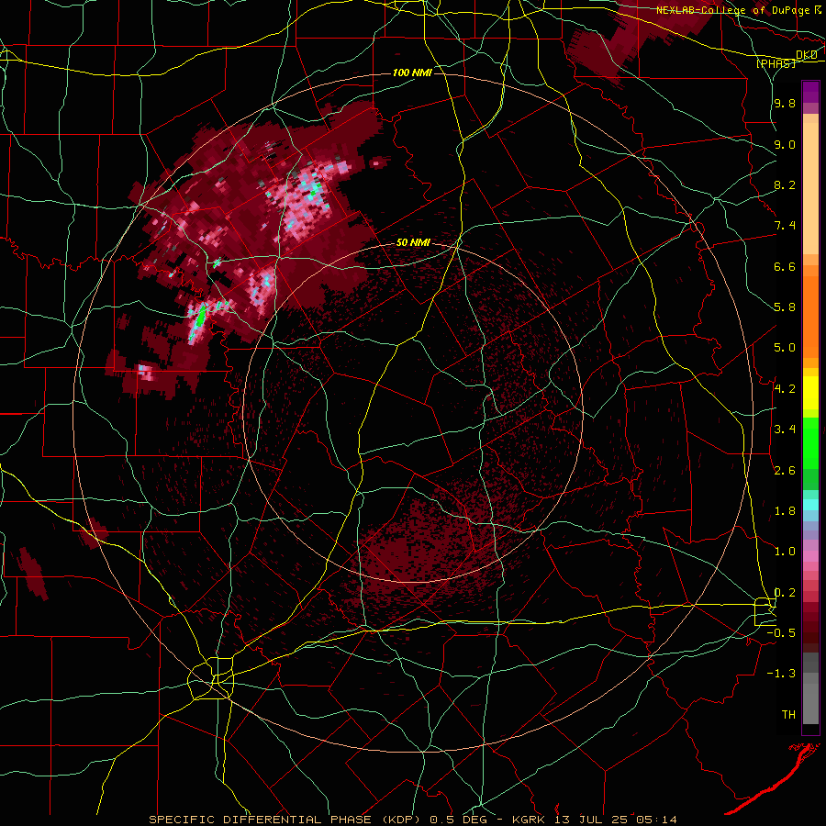The image size is (826, 826).
Task: Click the cyan segment of the color bar
Action: pos(810,505)
